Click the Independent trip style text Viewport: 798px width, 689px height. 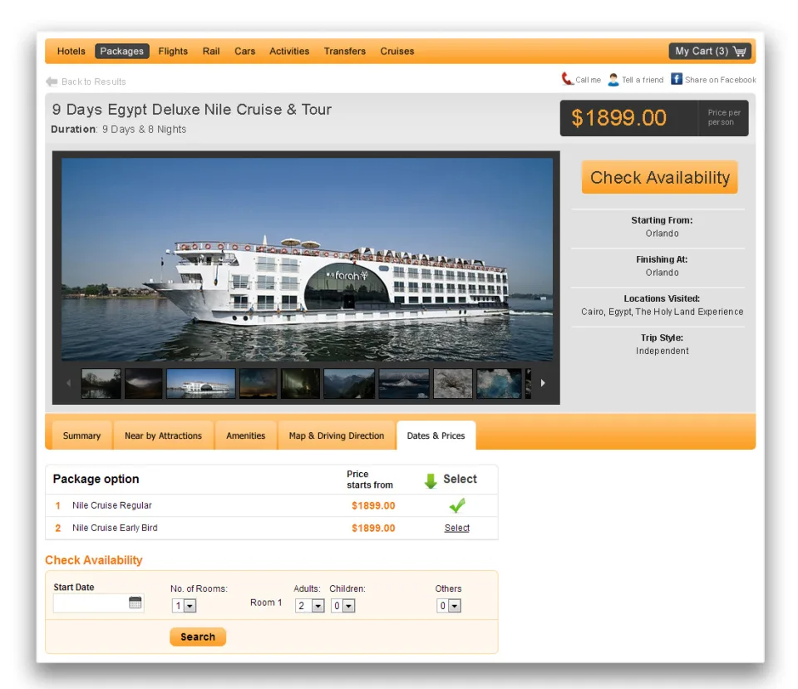[663, 351]
